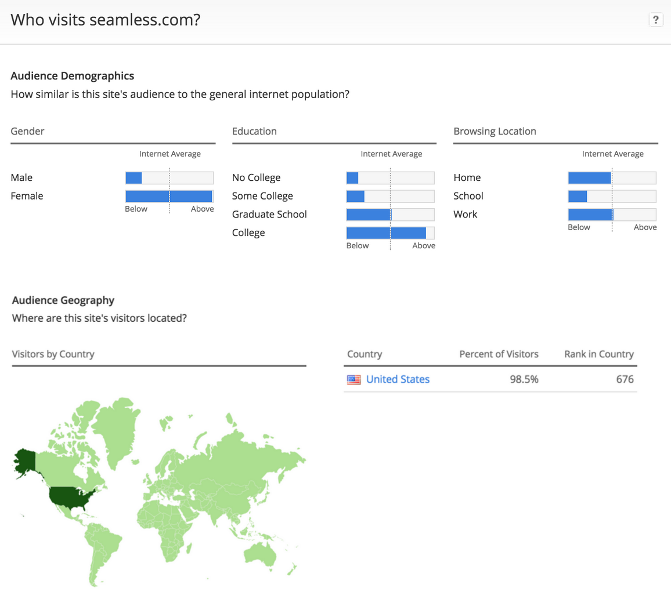Click the Female gender bar
The image size is (671, 595).
click(169, 196)
